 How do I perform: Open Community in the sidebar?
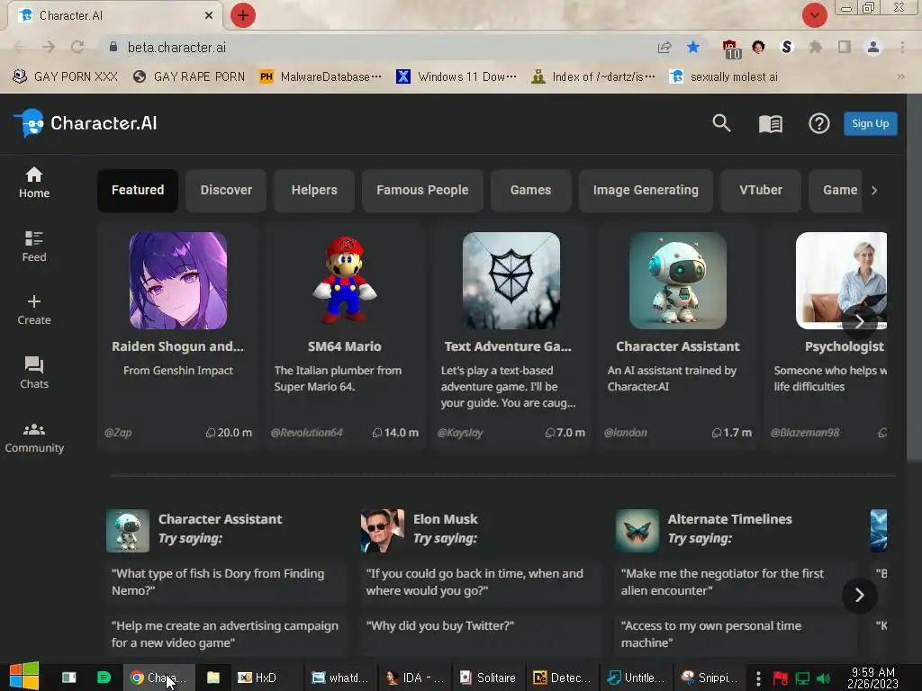[x=34, y=438]
